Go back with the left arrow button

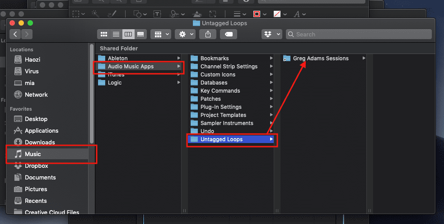[16, 34]
